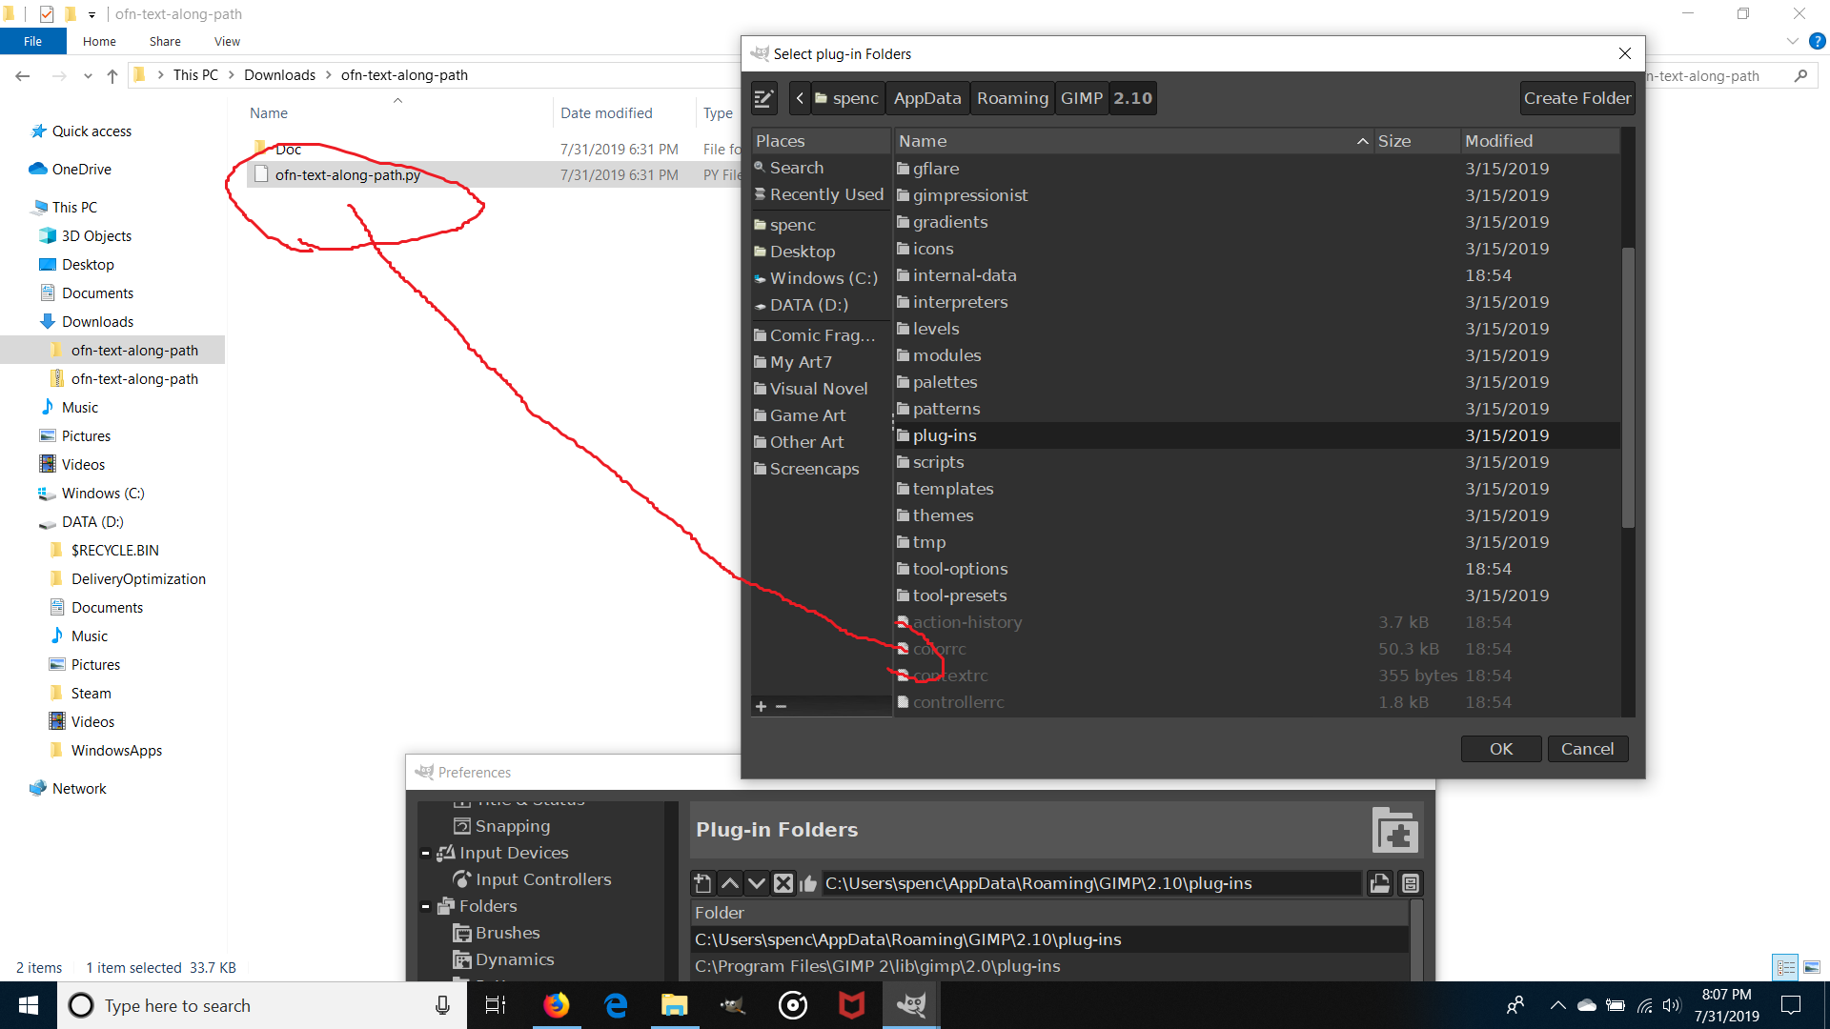The height and width of the screenshot is (1029, 1830).
Task: Jump to the Roaming path breadcrumb
Action: pyautogui.click(x=1012, y=98)
